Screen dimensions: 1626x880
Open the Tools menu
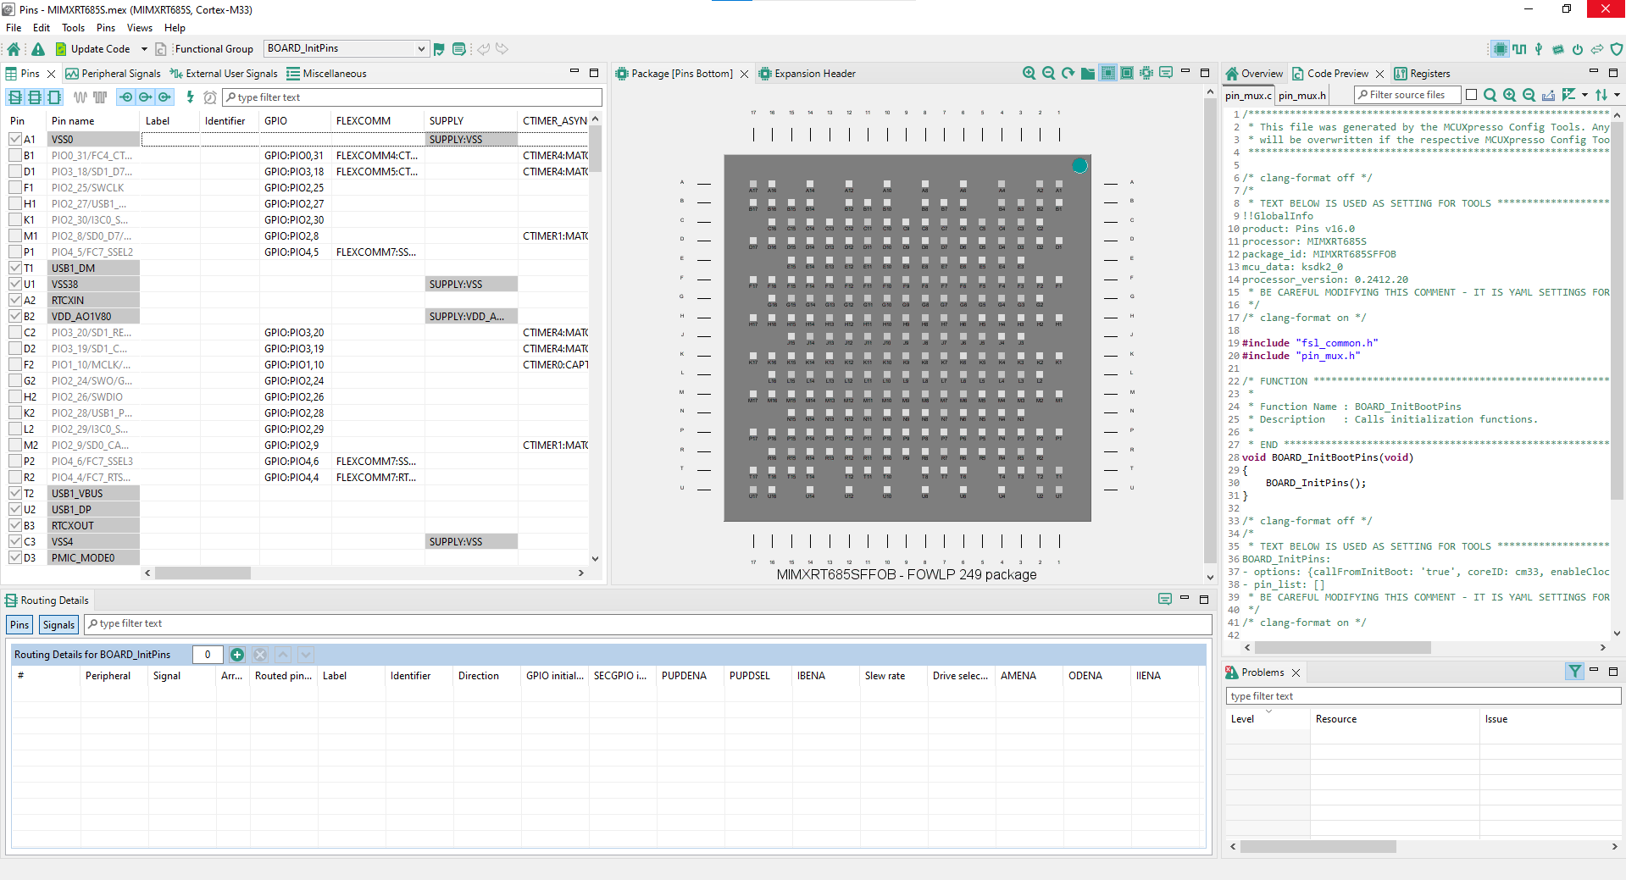[73, 28]
